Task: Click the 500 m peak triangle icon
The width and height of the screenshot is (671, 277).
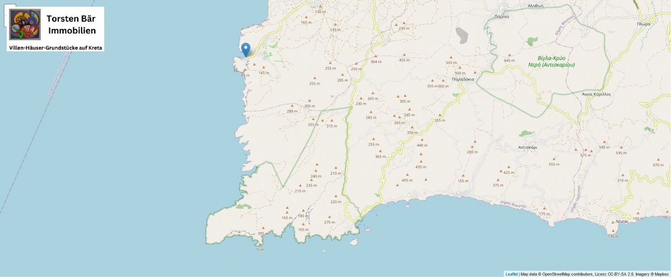Action: (459, 67)
